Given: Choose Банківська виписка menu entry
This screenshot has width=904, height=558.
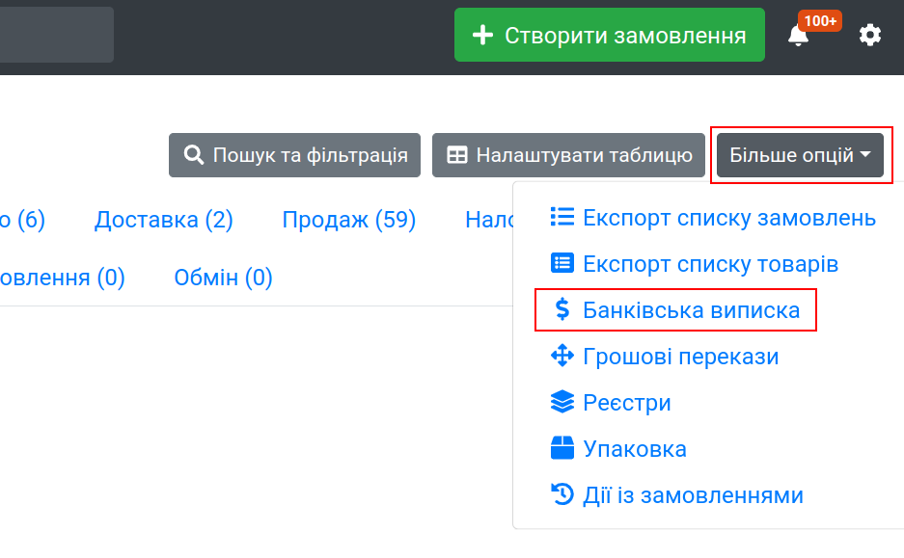Looking at the screenshot, I should 691,310.
